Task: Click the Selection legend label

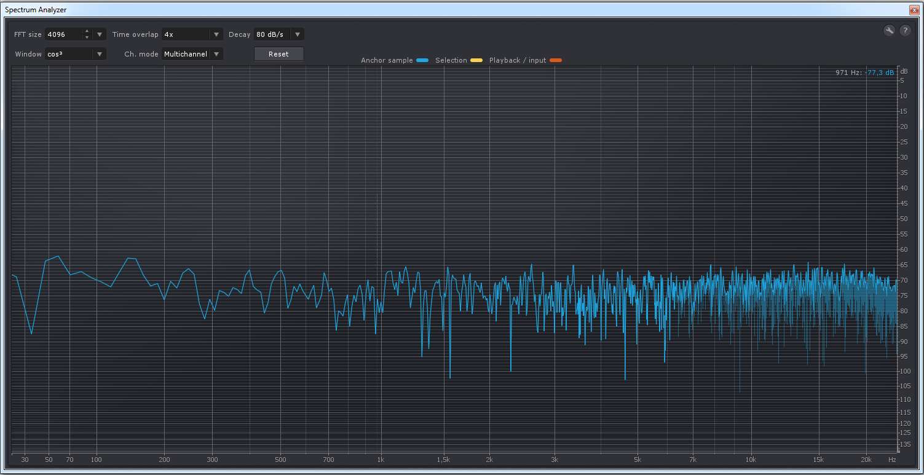Action: [x=451, y=60]
